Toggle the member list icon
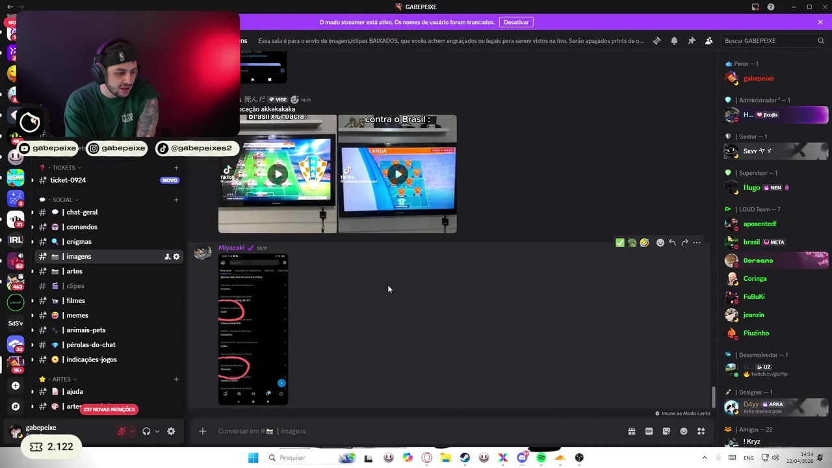The width and height of the screenshot is (832, 468). tap(709, 40)
